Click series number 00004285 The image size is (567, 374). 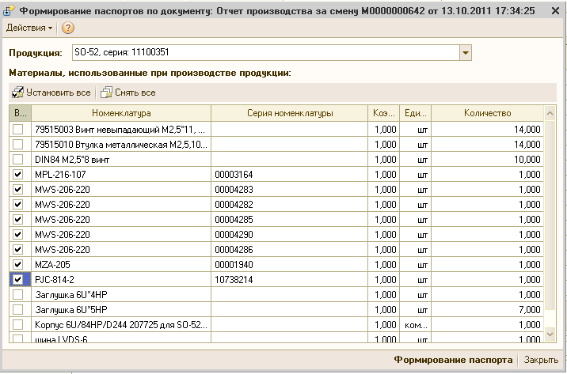pos(234,220)
